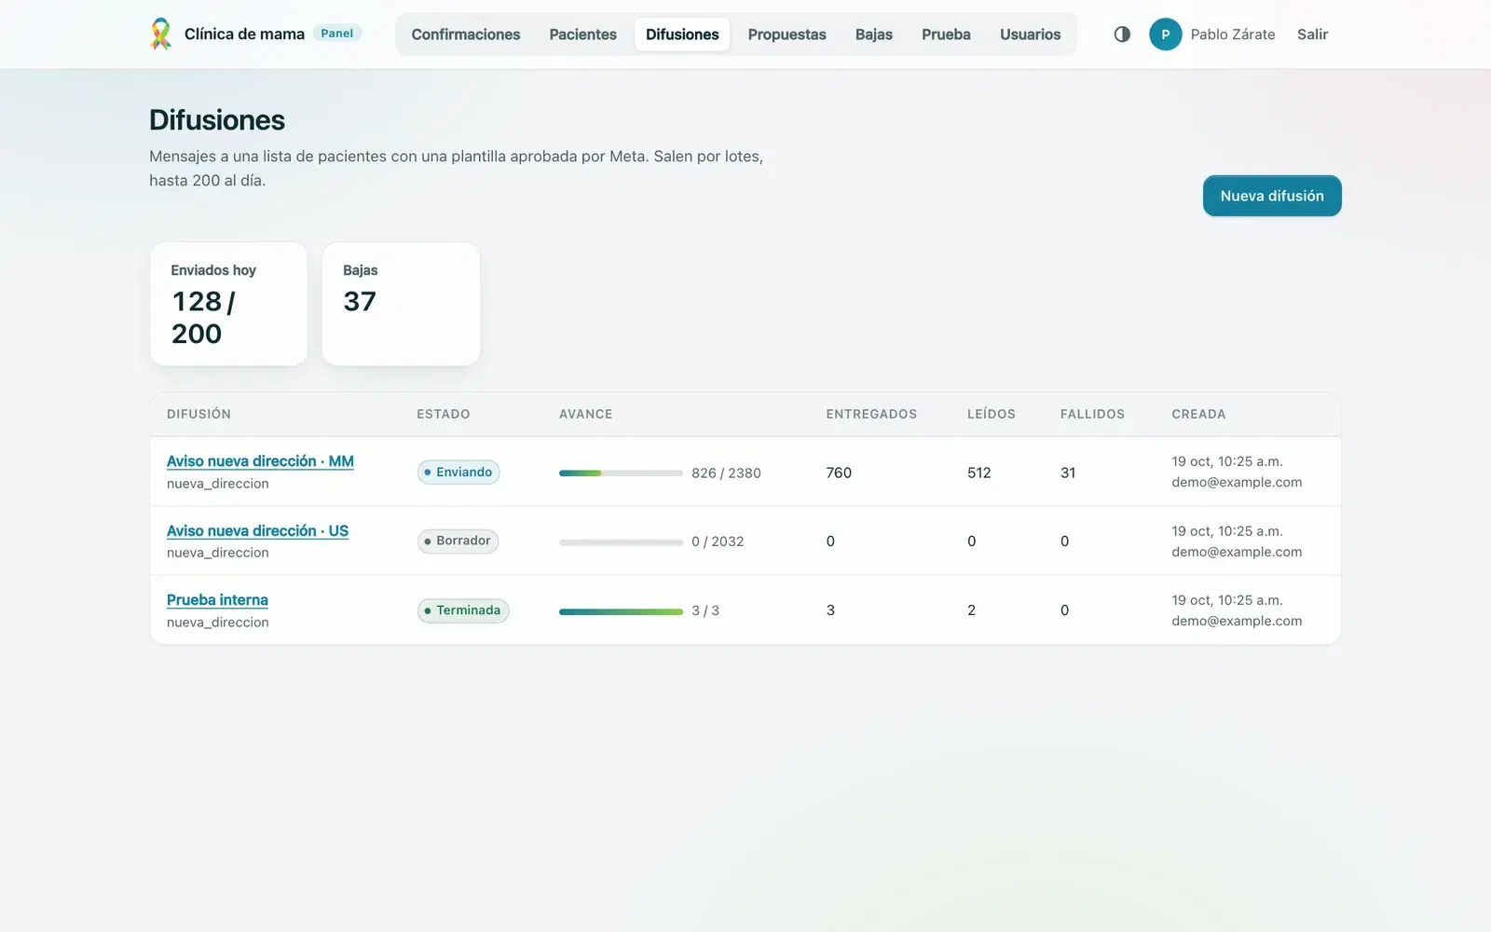Screen dimensions: 1491x932
Task: Click delivered value 760
Action: point(839,473)
